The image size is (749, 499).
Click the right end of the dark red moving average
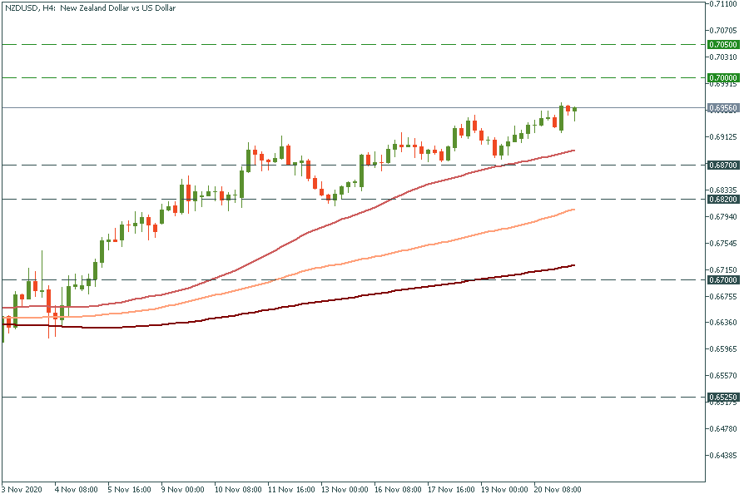573,265
